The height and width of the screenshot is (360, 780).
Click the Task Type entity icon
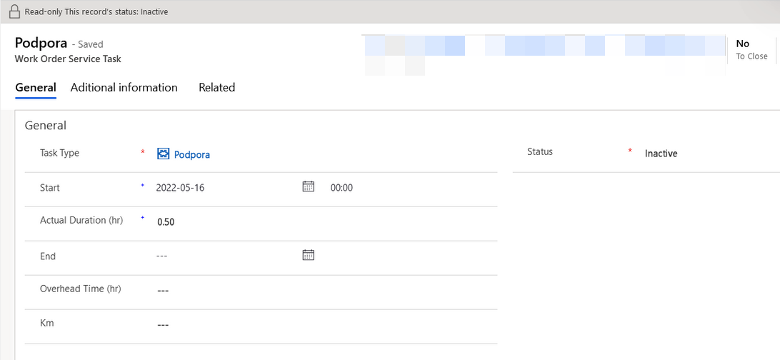[x=163, y=154]
